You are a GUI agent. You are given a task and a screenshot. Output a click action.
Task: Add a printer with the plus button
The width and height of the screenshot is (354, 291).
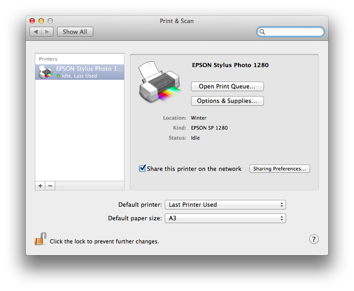click(x=40, y=186)
